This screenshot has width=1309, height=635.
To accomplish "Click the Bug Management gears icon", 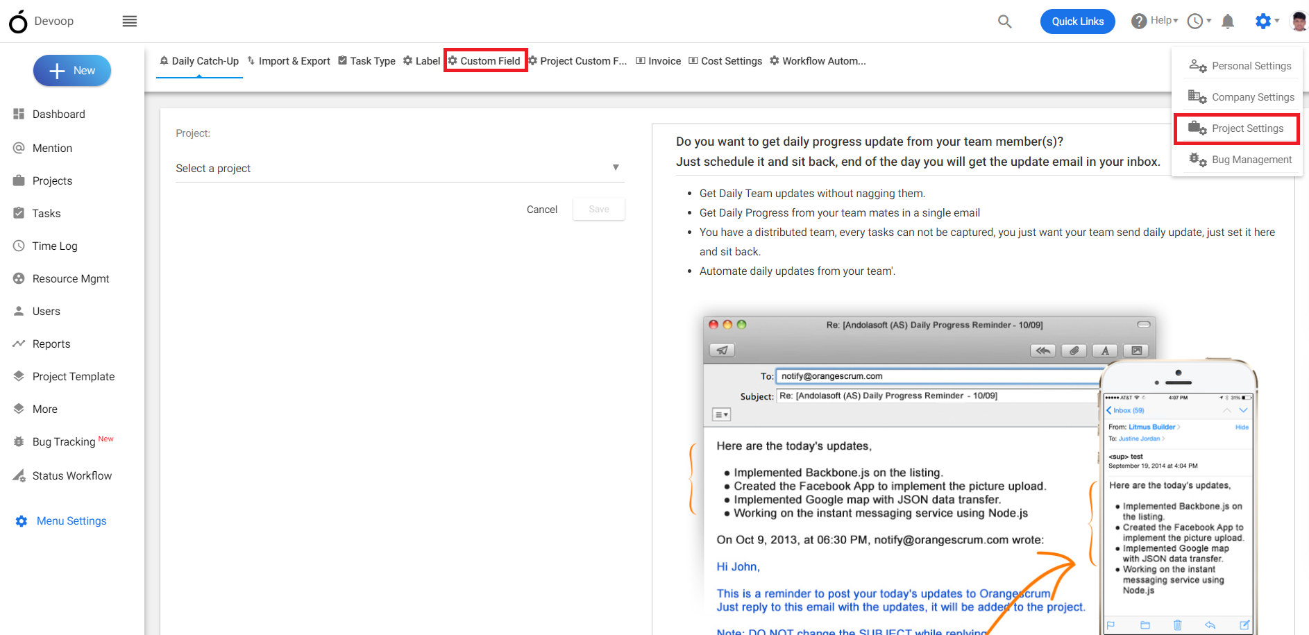I will (1198, 160).
